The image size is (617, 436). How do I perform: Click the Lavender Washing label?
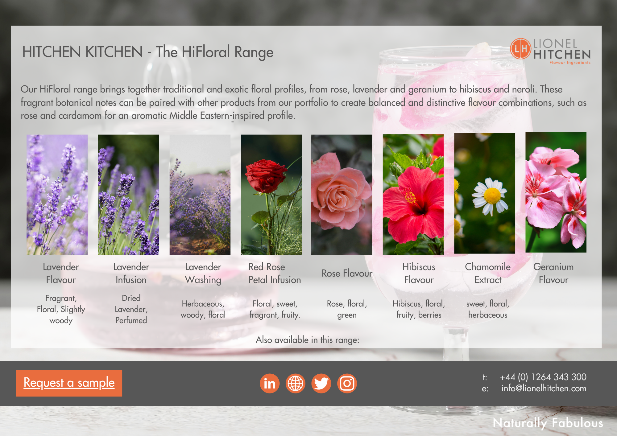click(x=203, y=274)
